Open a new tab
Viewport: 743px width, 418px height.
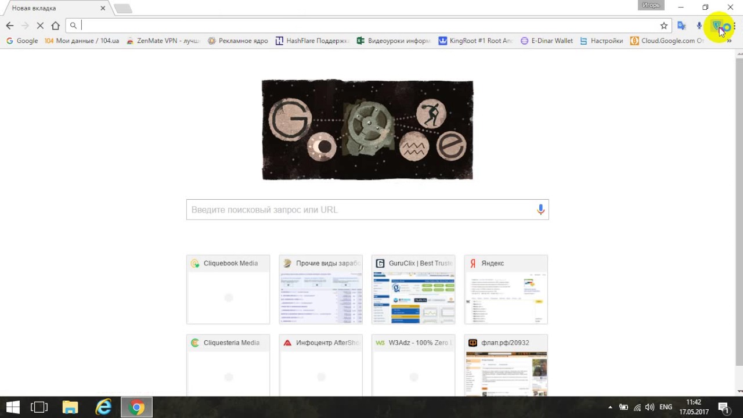click(122, 9)
